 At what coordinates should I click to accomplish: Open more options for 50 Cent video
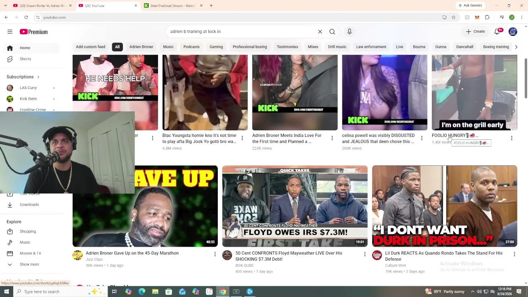coord(365,254)
